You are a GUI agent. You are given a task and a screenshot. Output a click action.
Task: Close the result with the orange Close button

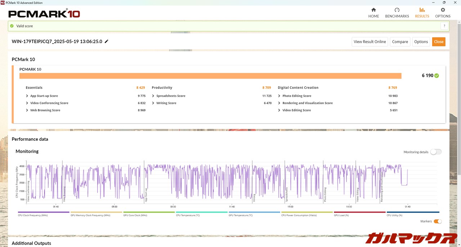[439, 42]
